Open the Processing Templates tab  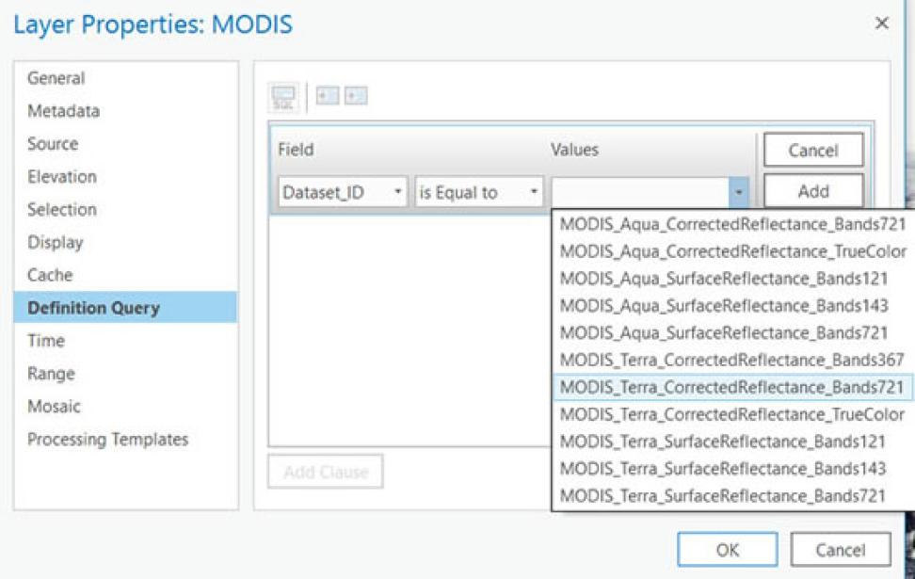[125, 439]
